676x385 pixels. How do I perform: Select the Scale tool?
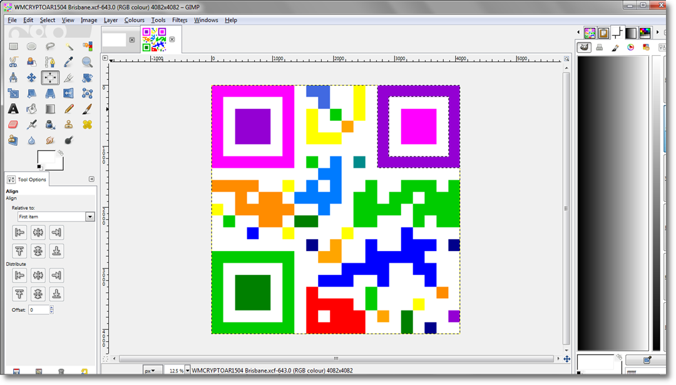coord(13,93)
